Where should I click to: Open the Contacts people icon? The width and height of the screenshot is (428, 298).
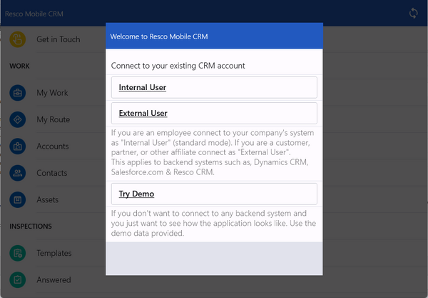click(17, 173)
